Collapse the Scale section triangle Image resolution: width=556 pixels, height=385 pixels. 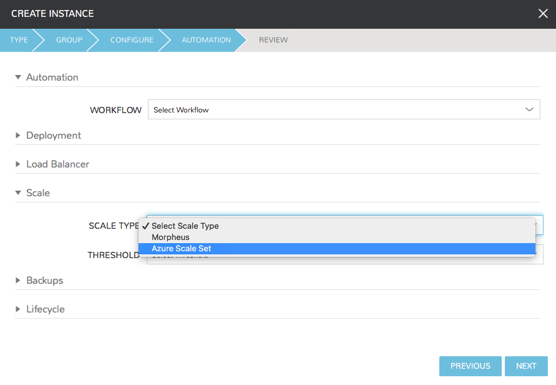[18, 193]
